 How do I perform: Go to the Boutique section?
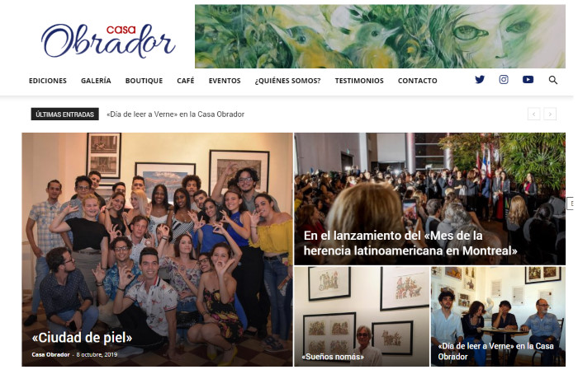click(x=144, y=81)
